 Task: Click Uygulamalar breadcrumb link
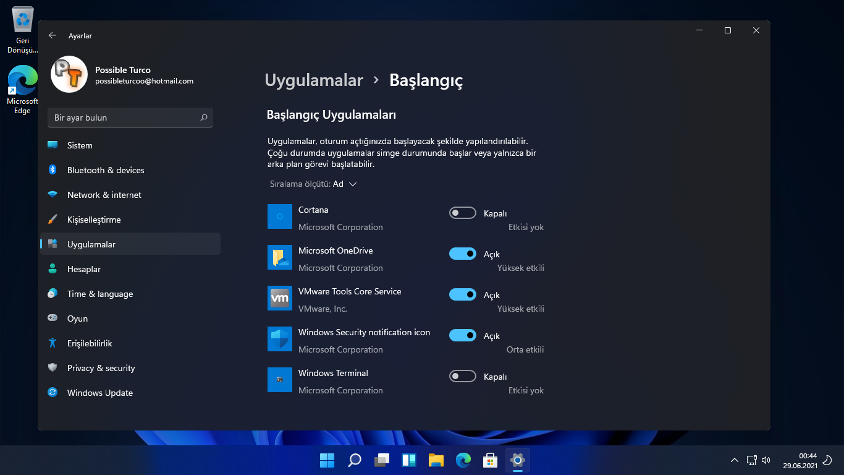(x=314, y=80)
